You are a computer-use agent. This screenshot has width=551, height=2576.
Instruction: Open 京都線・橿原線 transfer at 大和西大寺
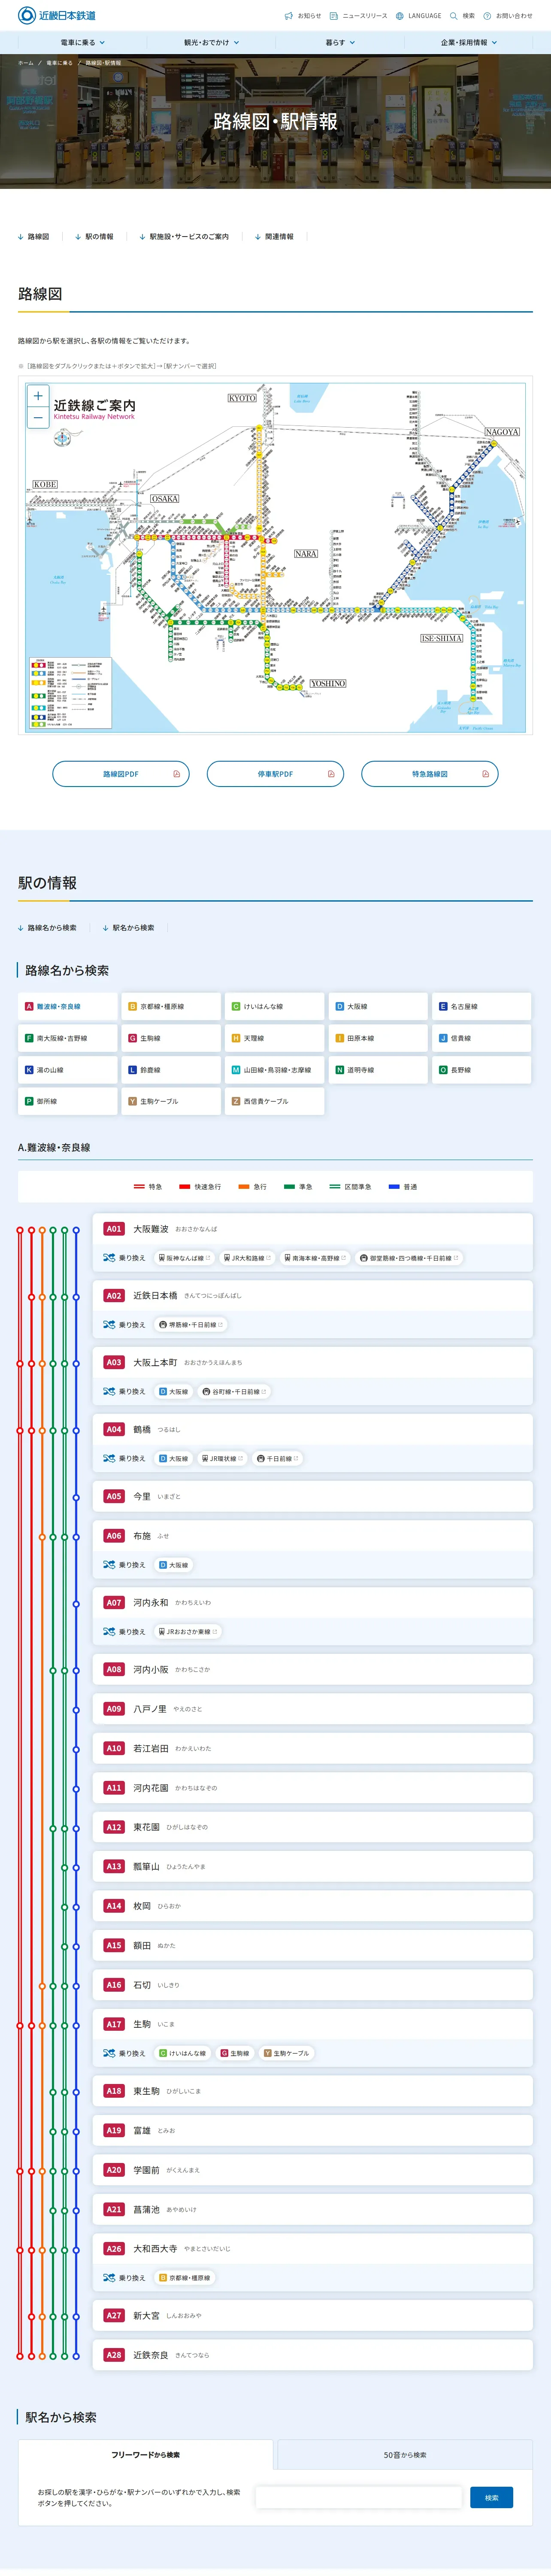tap(185, 2278)
